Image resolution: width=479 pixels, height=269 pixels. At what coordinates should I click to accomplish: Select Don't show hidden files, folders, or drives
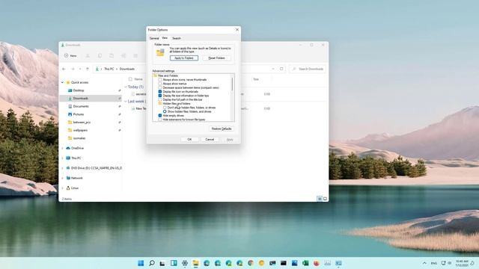pyautogui.click(x=165, y=108)
